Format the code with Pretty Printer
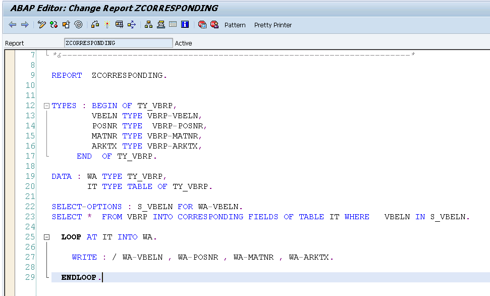This screenshot has height=296, width=490. (x=273, y=24)
